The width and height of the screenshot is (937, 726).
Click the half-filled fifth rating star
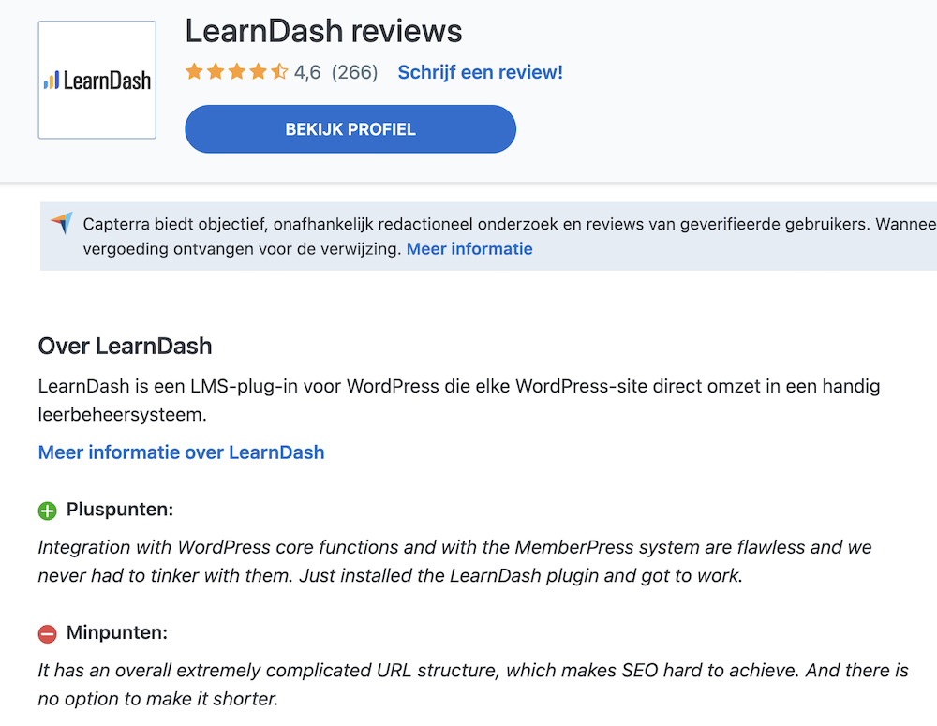click(x=279, y=72)
